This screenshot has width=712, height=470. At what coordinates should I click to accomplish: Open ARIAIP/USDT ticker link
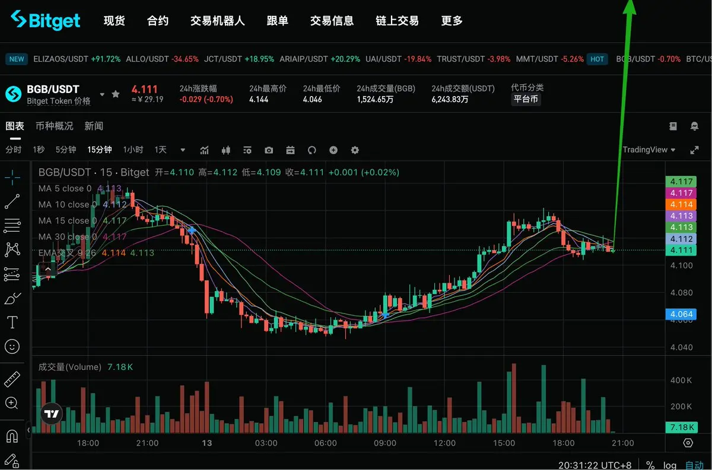pyautogui.click(x=320, y=59)
